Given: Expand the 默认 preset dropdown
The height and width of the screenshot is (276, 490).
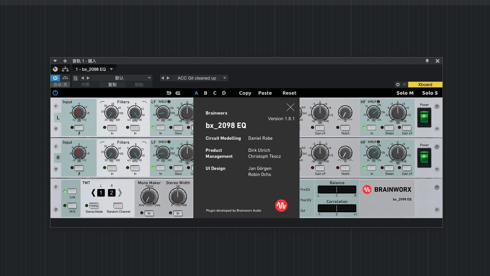Looking at the screenshot, I should (149, 78).
